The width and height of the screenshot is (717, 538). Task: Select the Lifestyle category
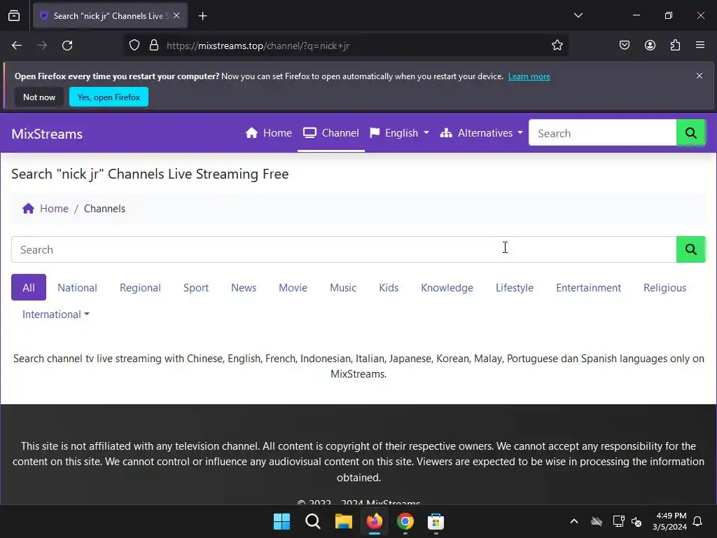[515, 287]
